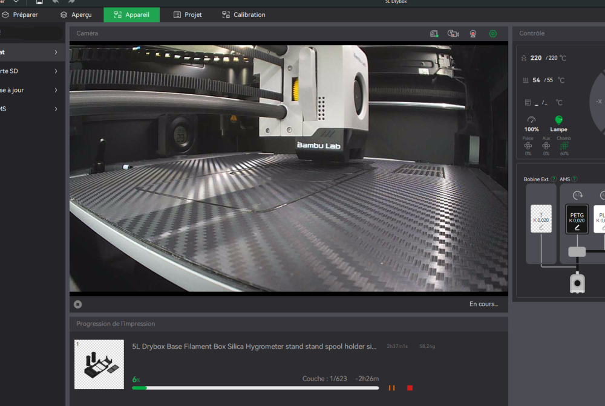Refresh the PETG AMS slot reading

point(577,195)
